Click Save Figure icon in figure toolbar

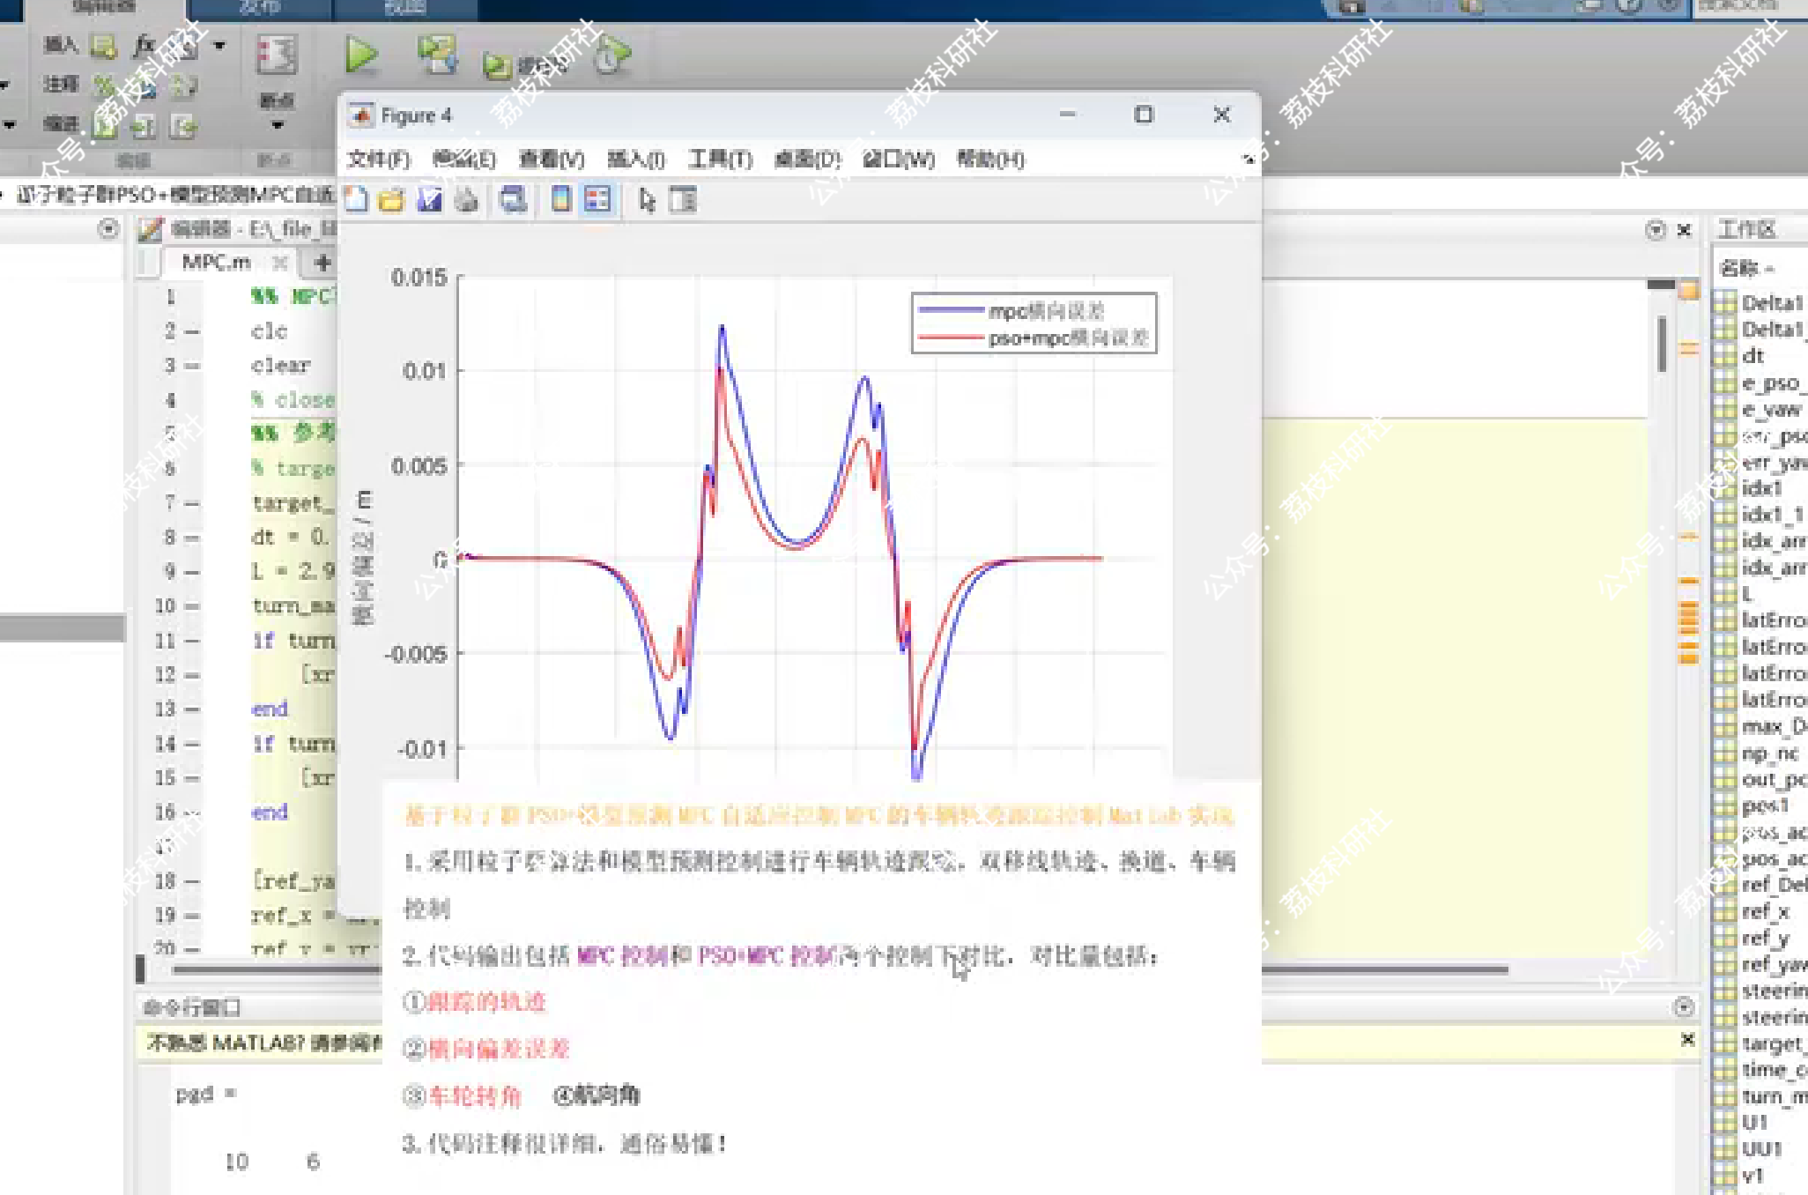click(x=429, y=200)
